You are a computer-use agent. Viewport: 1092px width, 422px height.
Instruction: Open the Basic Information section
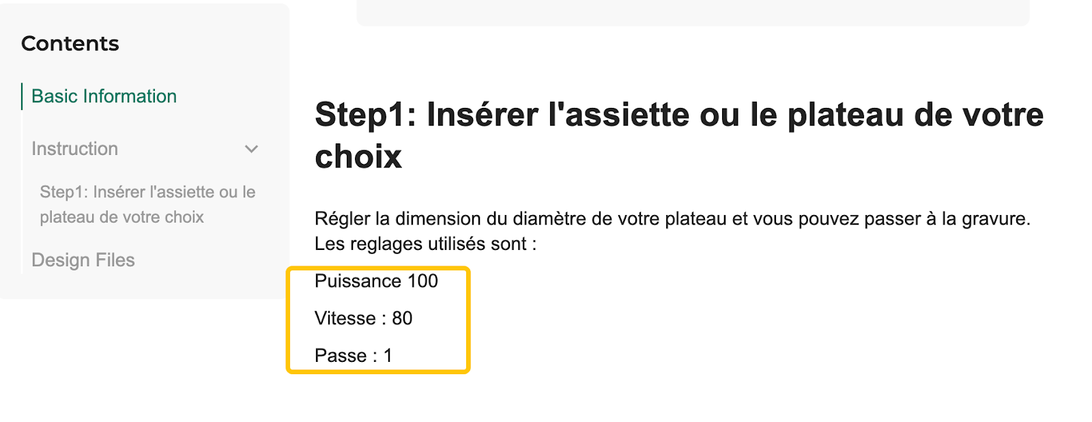104,96
